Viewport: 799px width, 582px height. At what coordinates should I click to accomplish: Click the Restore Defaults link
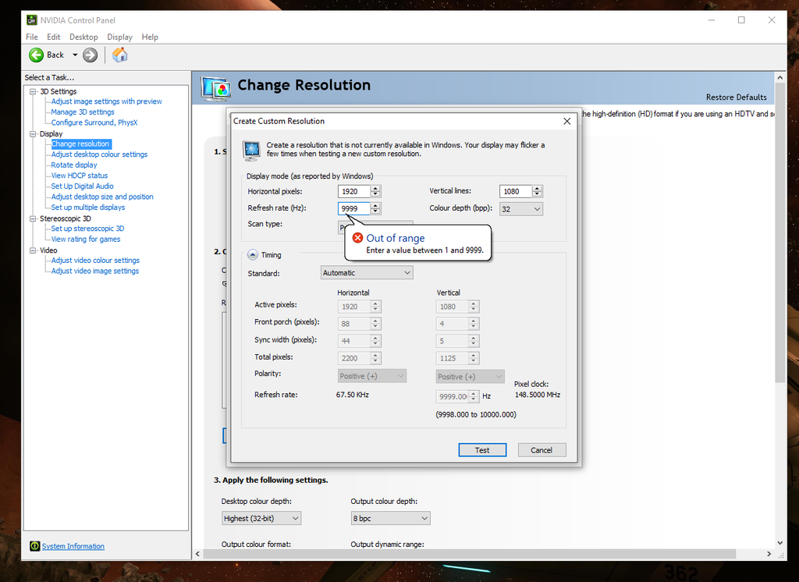736,97
